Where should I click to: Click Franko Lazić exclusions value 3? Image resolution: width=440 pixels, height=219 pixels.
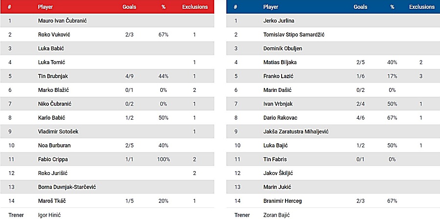[420, 76]
